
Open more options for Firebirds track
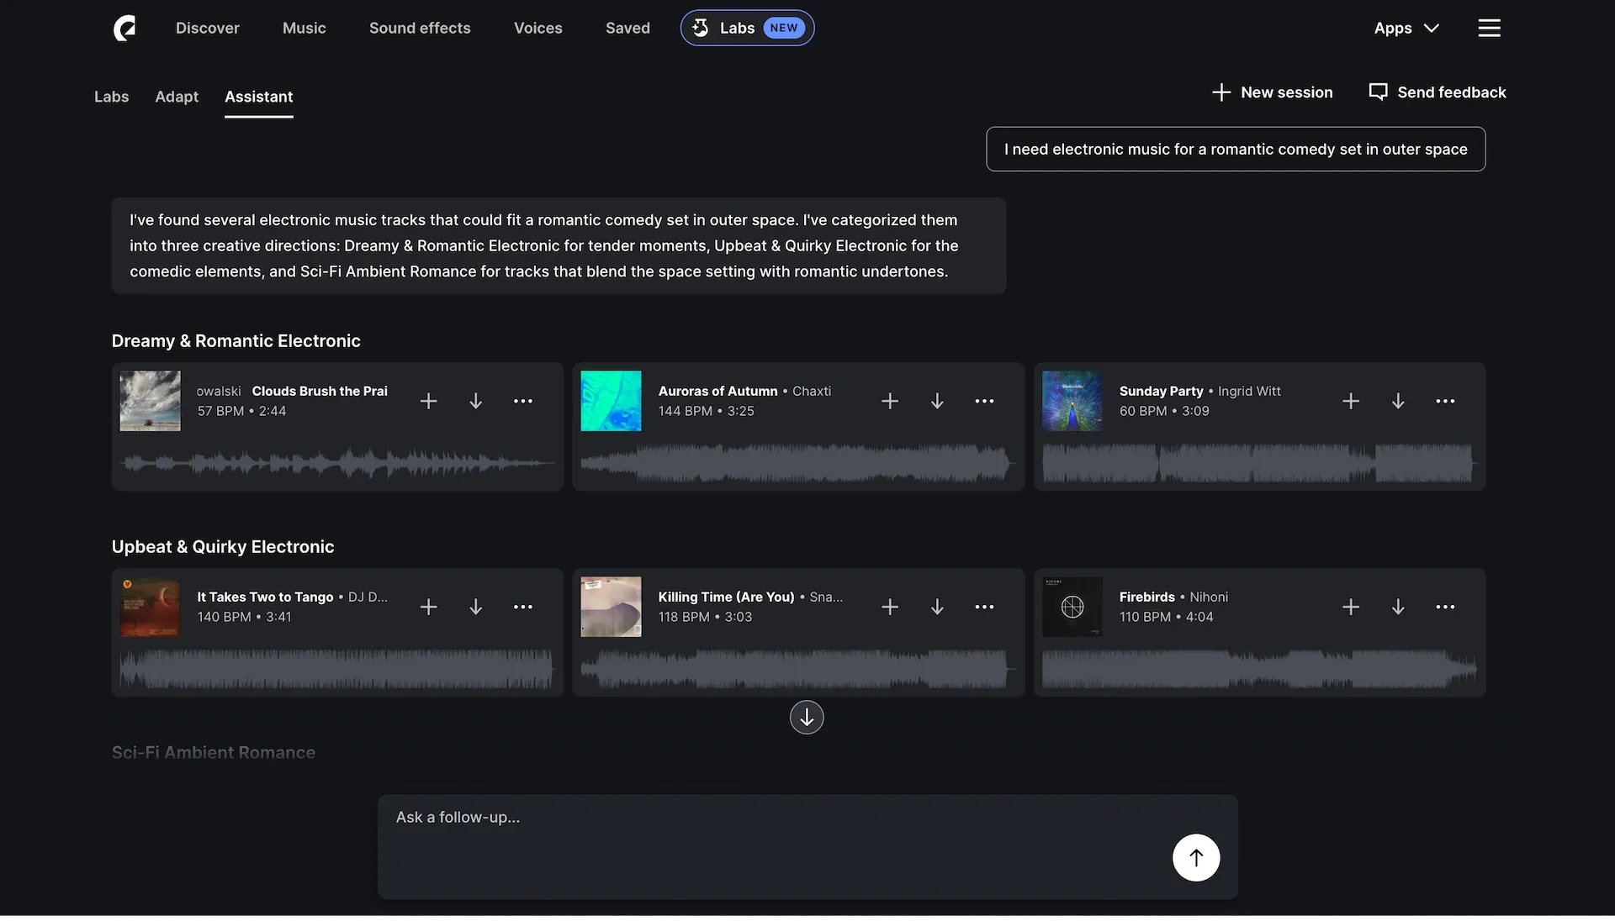point(1445,608)
